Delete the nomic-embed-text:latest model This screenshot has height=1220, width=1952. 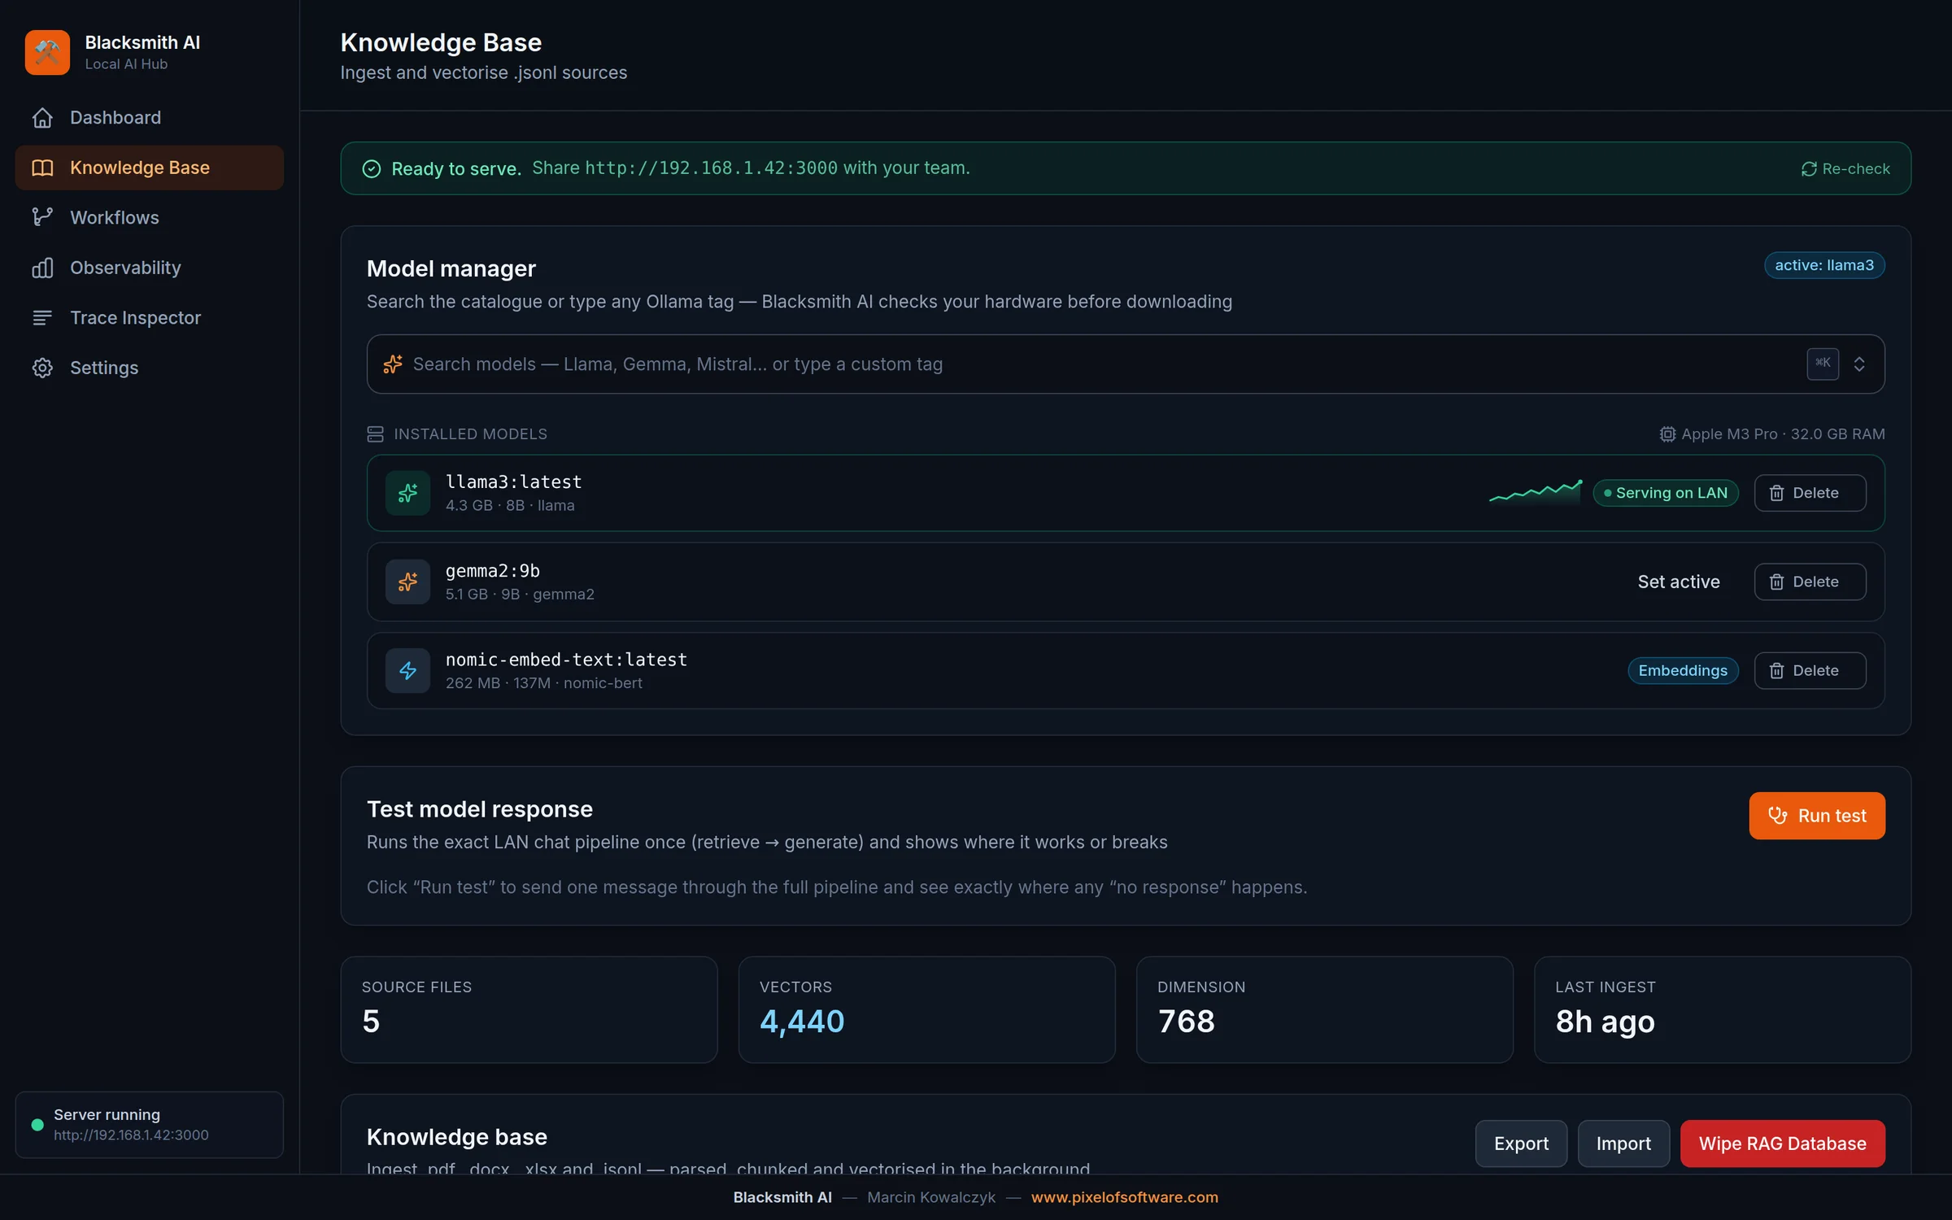(1810, 670)
